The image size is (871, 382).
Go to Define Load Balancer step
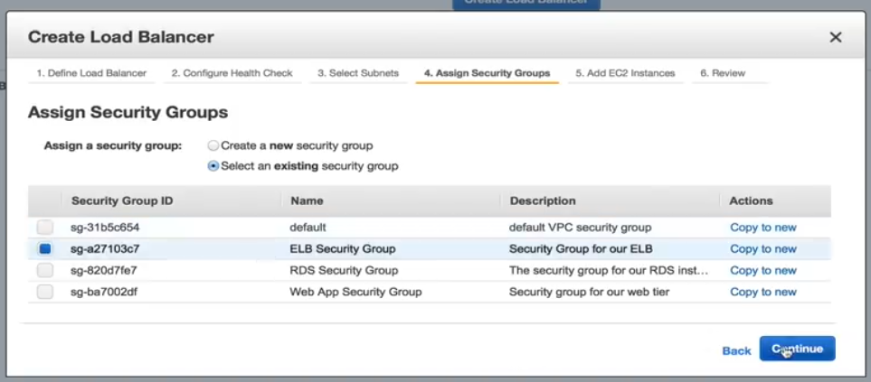coord(92,73)
